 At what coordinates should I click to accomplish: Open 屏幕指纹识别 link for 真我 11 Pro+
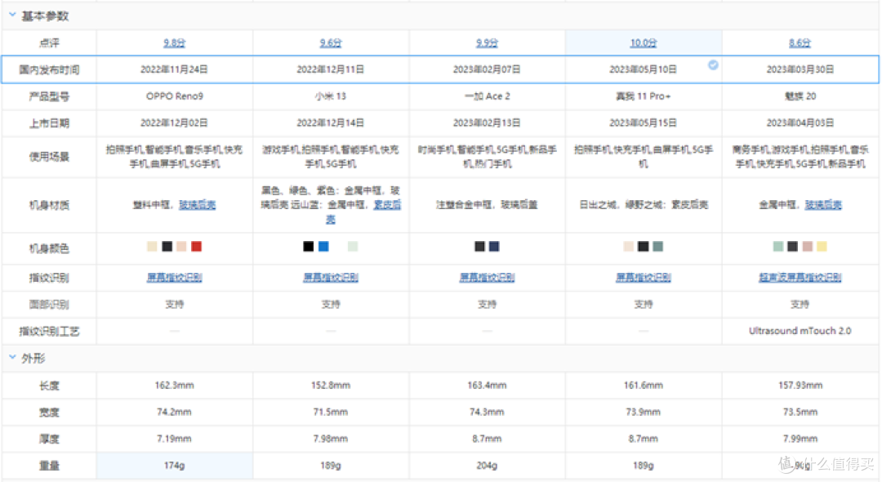point(644,277)
